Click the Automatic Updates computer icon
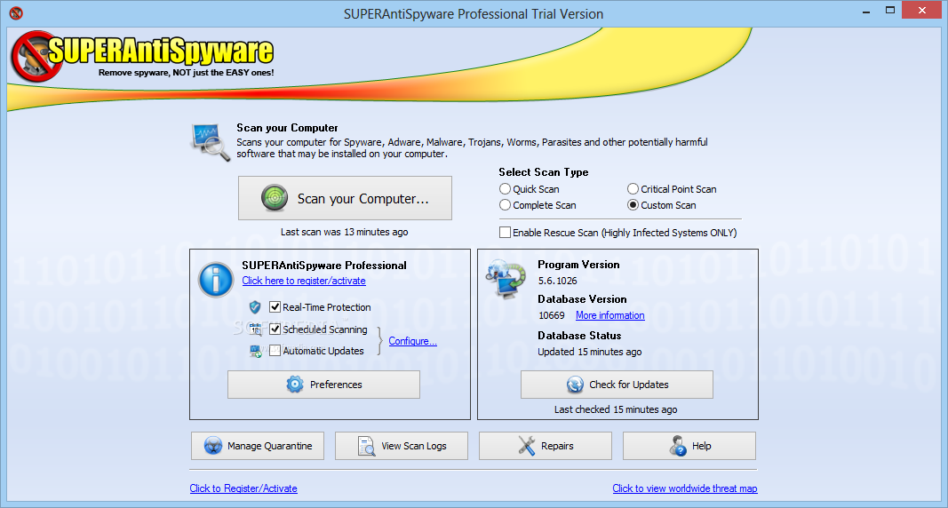The width and height of the screenshot is (948, 508). [256, 351]
